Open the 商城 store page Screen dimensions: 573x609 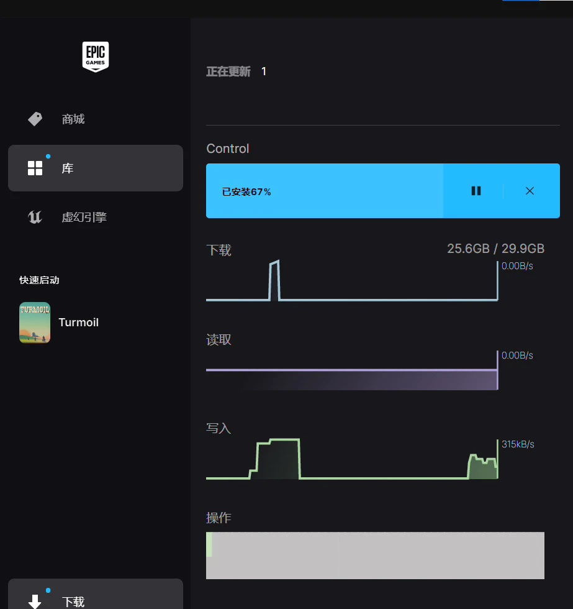click(96, 119)
